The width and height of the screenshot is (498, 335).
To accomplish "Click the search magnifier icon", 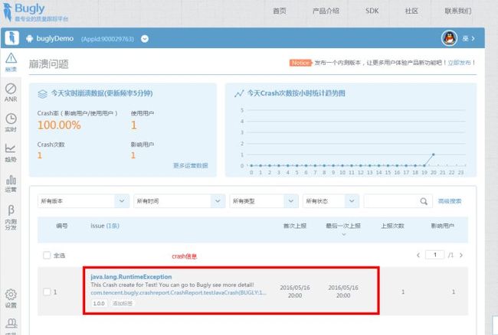I will 424,201.
